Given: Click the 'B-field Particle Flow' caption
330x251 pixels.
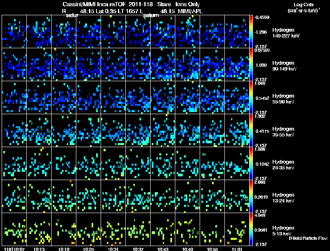Looking at the screenshot, I should point(308,238).
